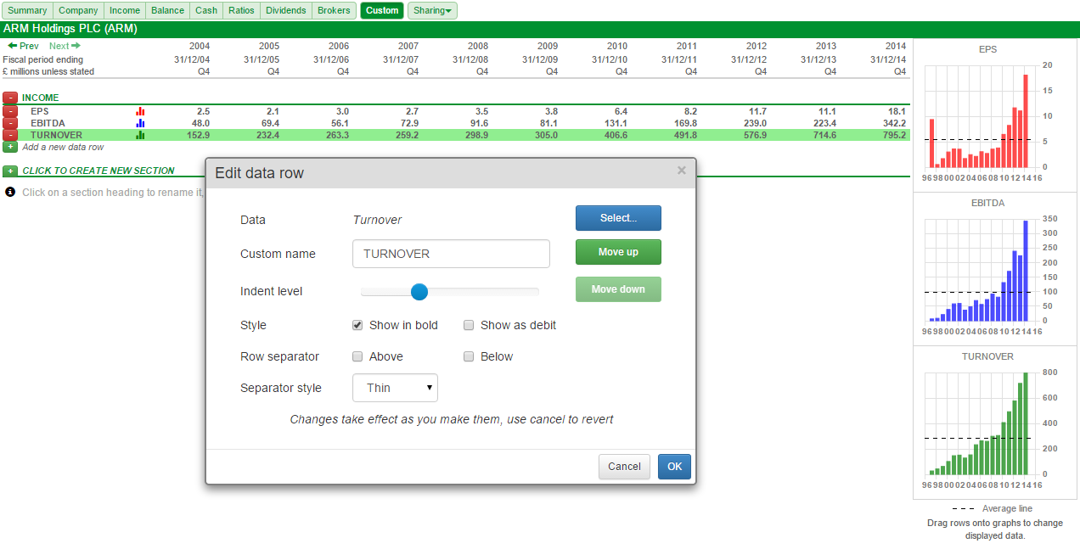Select the EBITDA row label
This screenshot has width=1080, height=549.
pos(48,123)
